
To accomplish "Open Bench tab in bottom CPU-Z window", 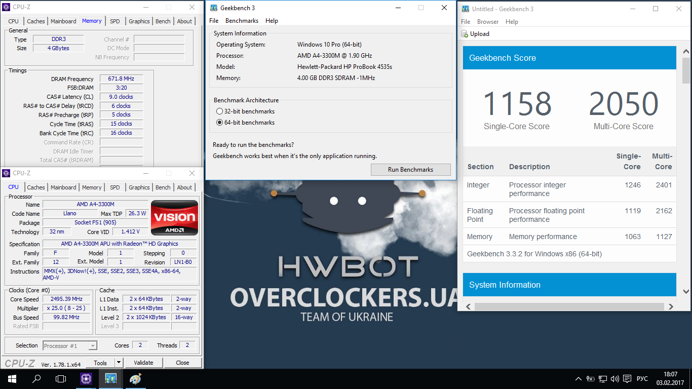I will 163,187.
